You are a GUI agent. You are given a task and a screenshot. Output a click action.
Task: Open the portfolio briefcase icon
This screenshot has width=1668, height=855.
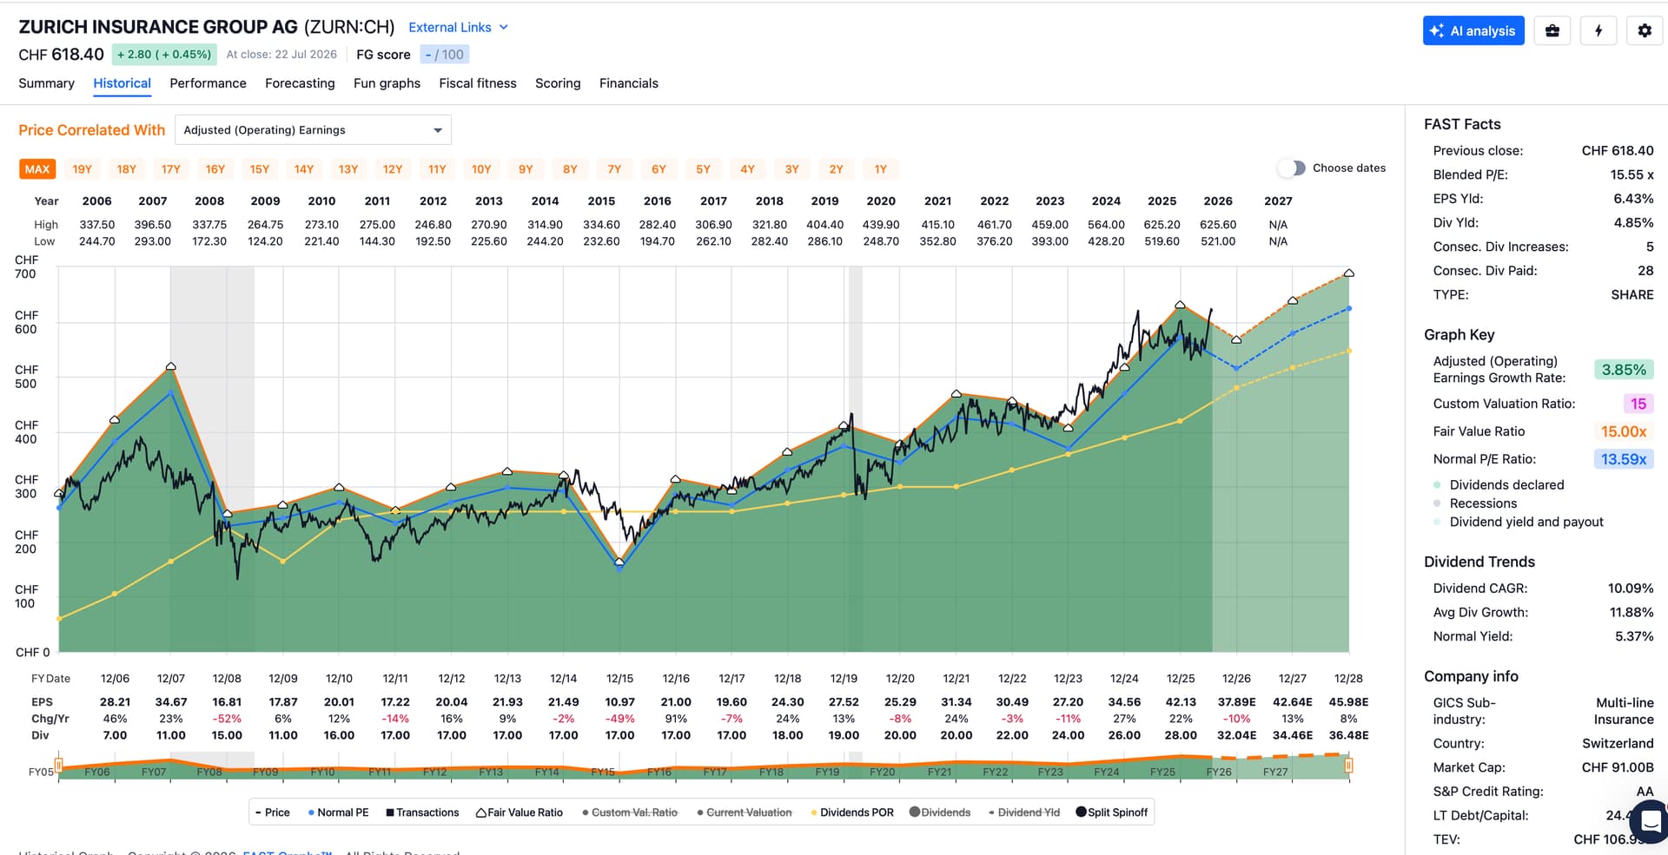tap(1552, 31)
